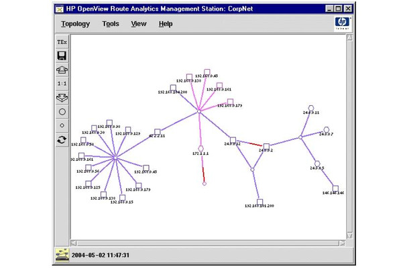Select hexagon node 24.0.0.11
Screen dimensions: 409x268
point(311,108)
